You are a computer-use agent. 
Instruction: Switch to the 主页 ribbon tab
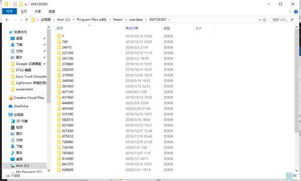click(24, 12)
